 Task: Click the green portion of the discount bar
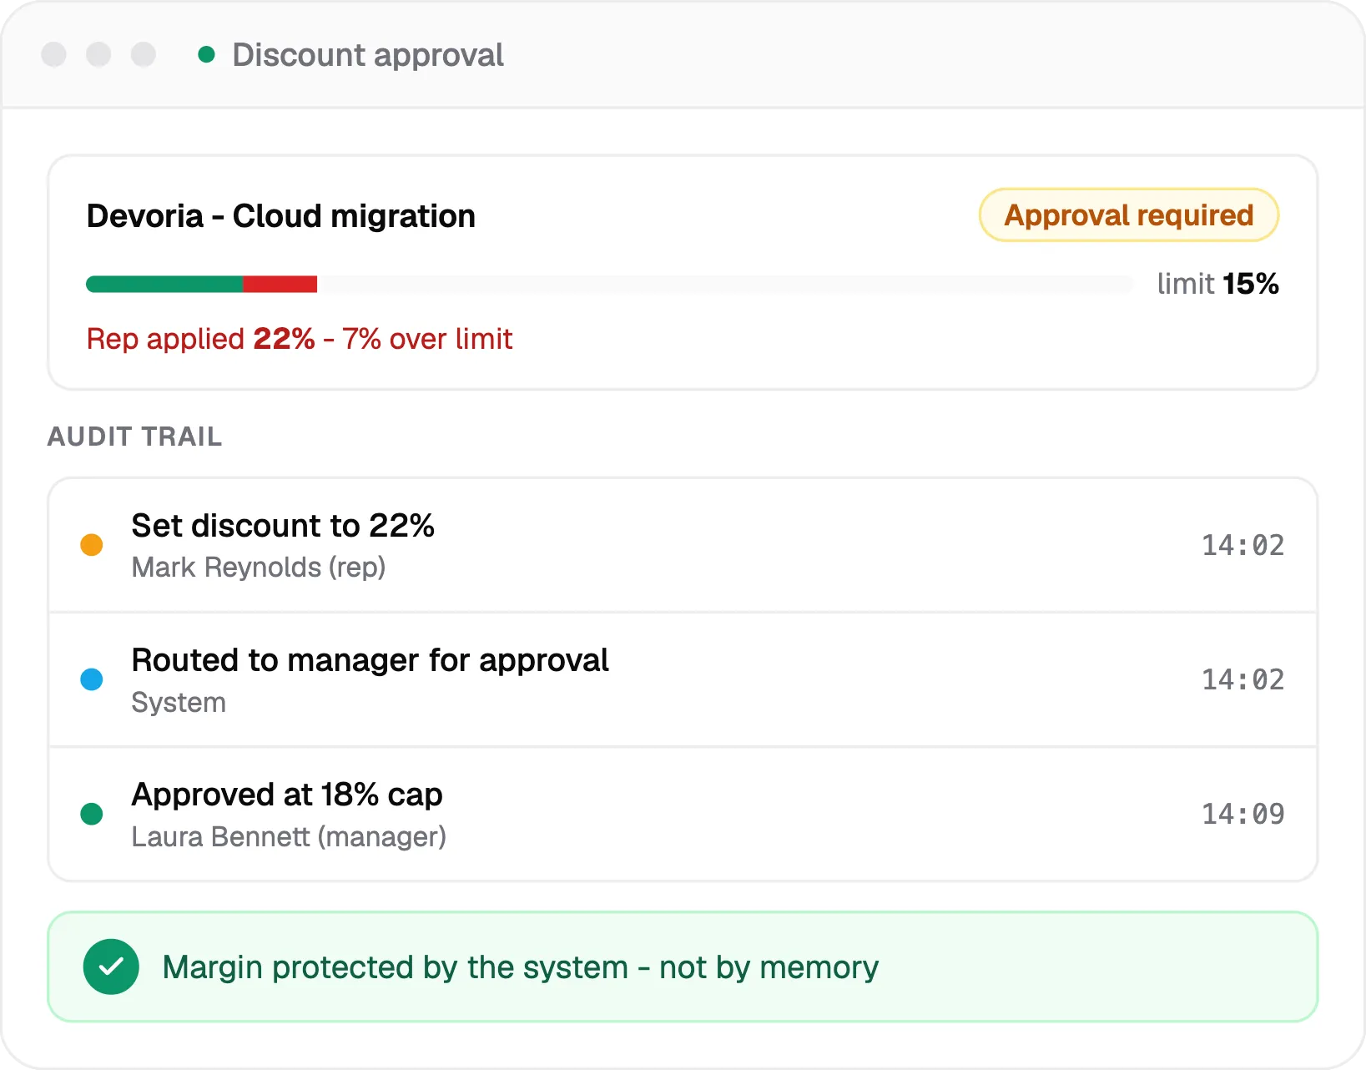click(x=164, y=284)
